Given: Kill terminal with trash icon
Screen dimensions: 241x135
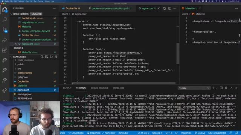Looking at the screenshot, I should pos(226,88).
